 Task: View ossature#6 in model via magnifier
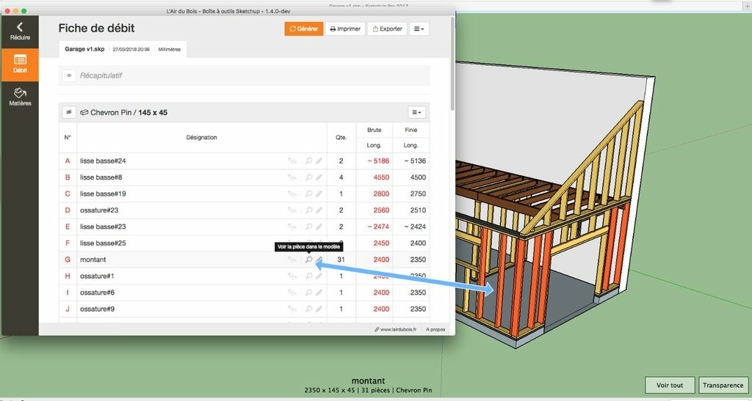tap(309, 293)
